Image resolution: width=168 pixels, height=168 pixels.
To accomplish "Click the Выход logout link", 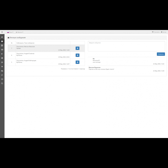I will pyautogui.click(x=164, y=32).
